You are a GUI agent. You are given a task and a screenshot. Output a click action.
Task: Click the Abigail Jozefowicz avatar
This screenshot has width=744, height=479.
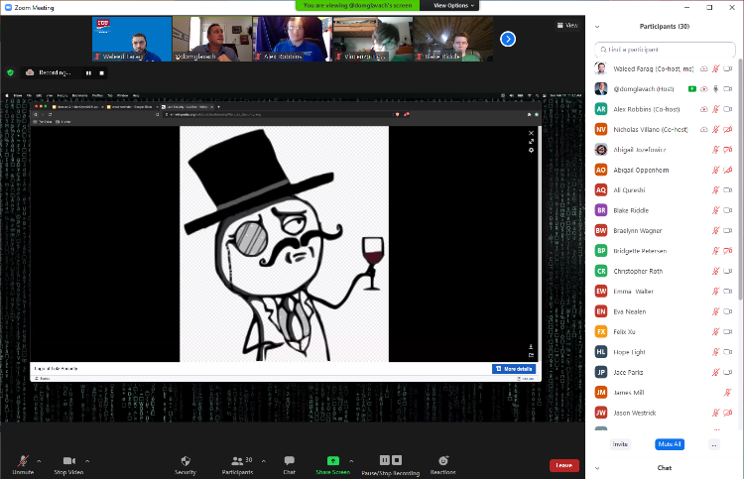point(601,150)
